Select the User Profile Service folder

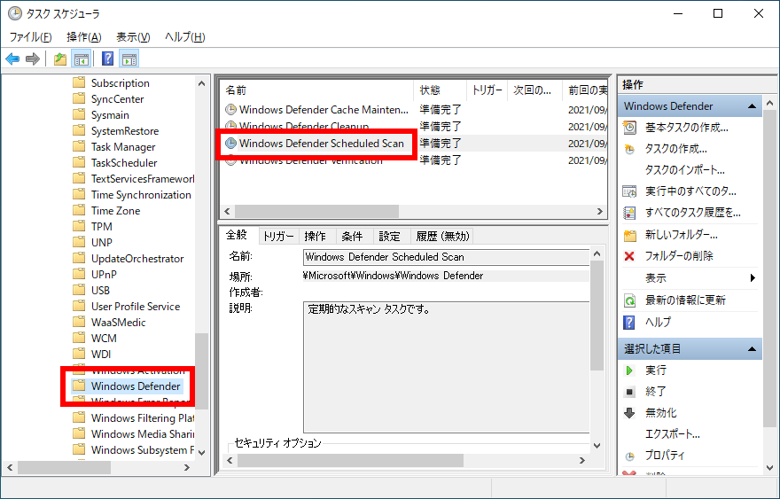pos(136,306)
